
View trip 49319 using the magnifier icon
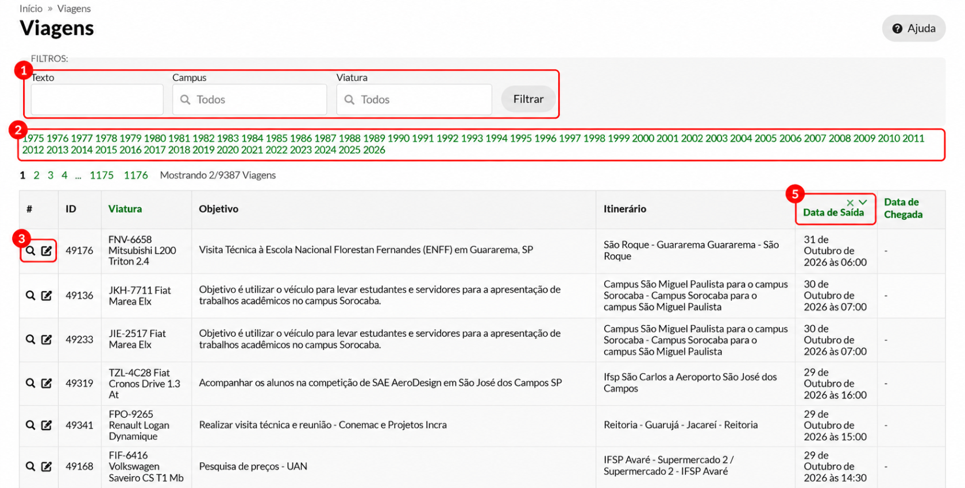30,383
